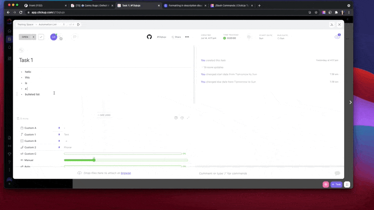Toggle the watchers eye icon
Screen dimensions: 374x210
(337, 37)
